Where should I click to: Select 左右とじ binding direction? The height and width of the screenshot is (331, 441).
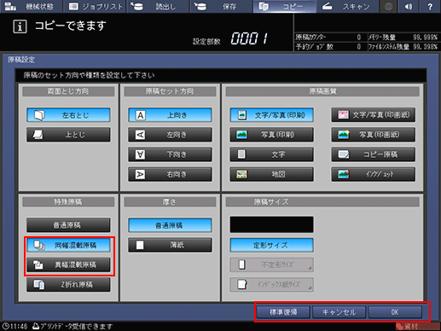click(x=68, y=115)
